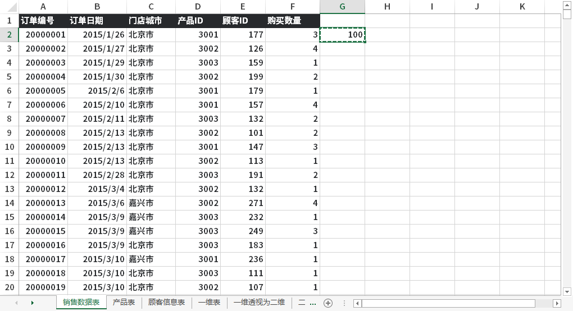
Task: Select customer ID cell 111
Action: (243, 273)
